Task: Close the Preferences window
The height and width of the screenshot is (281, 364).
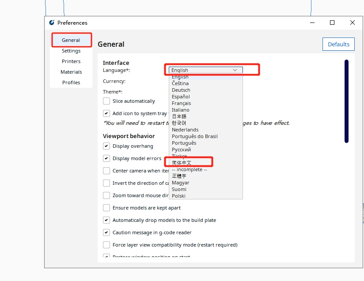Action: coord(352,23)
